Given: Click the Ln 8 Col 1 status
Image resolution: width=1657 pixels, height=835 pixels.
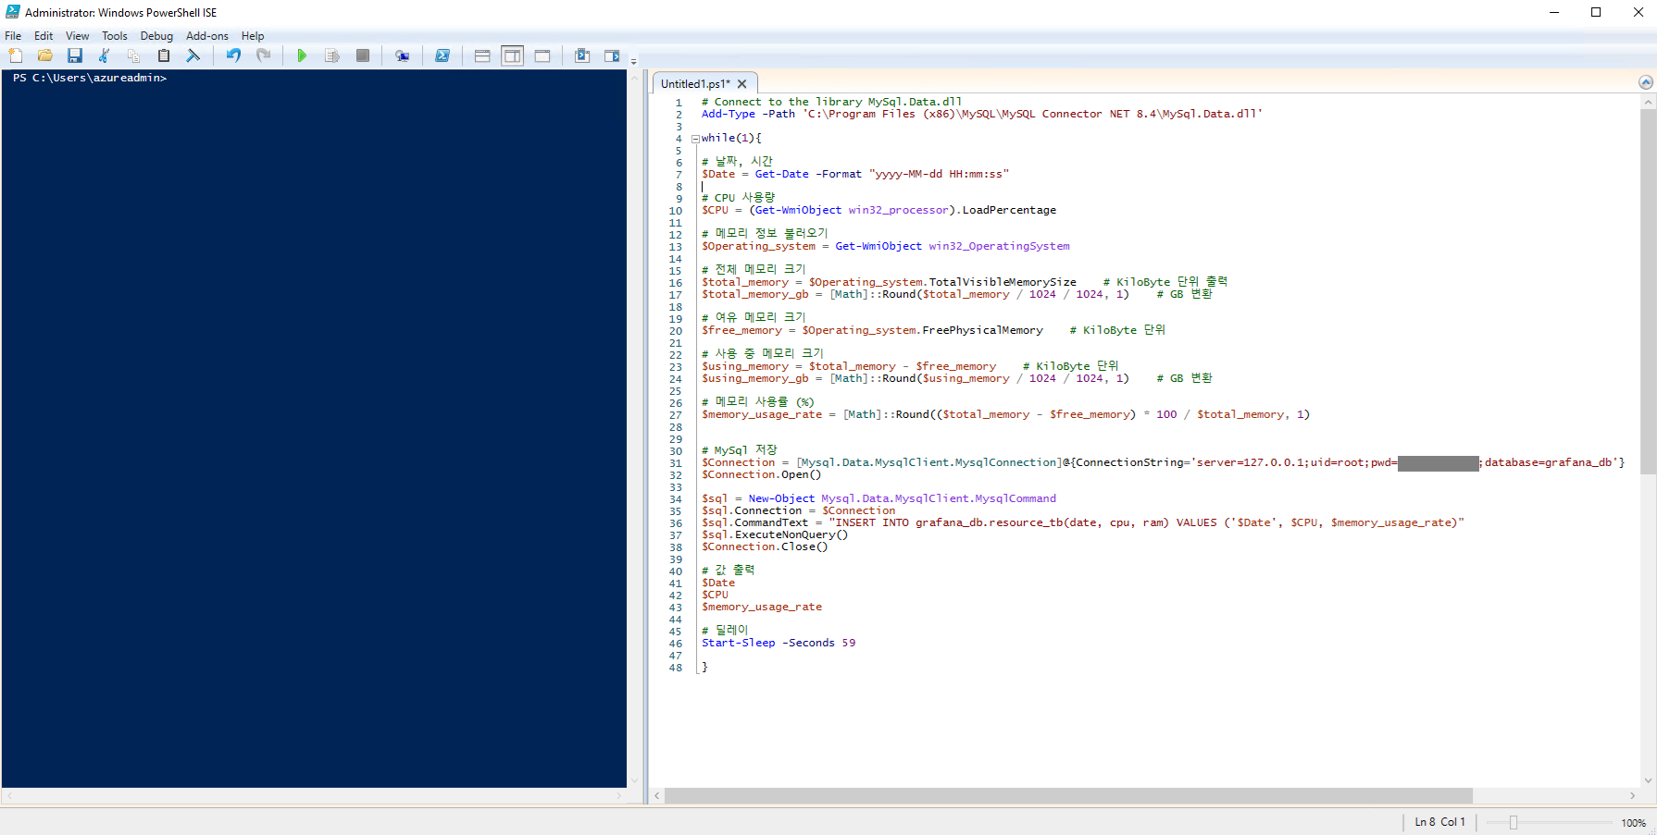Looking at the screenshot, I should click(1439, 822).
